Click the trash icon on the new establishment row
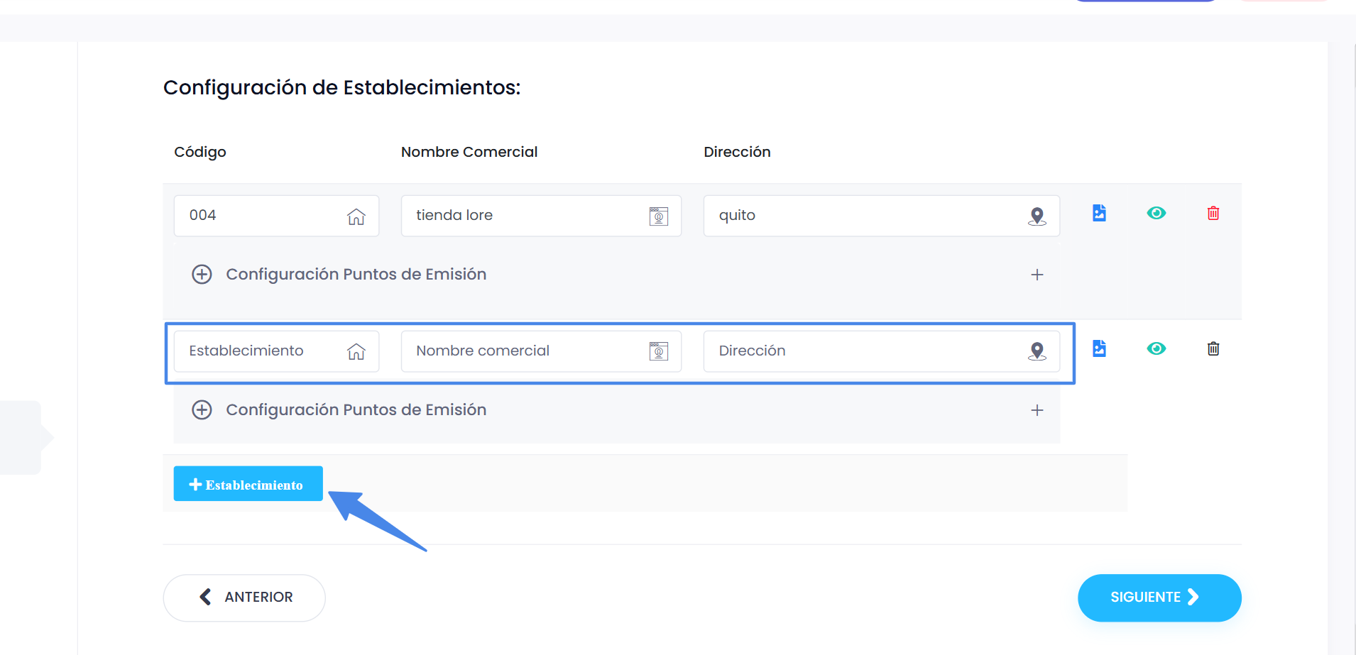1356x655 pixels. click(x=1213, y=348)
